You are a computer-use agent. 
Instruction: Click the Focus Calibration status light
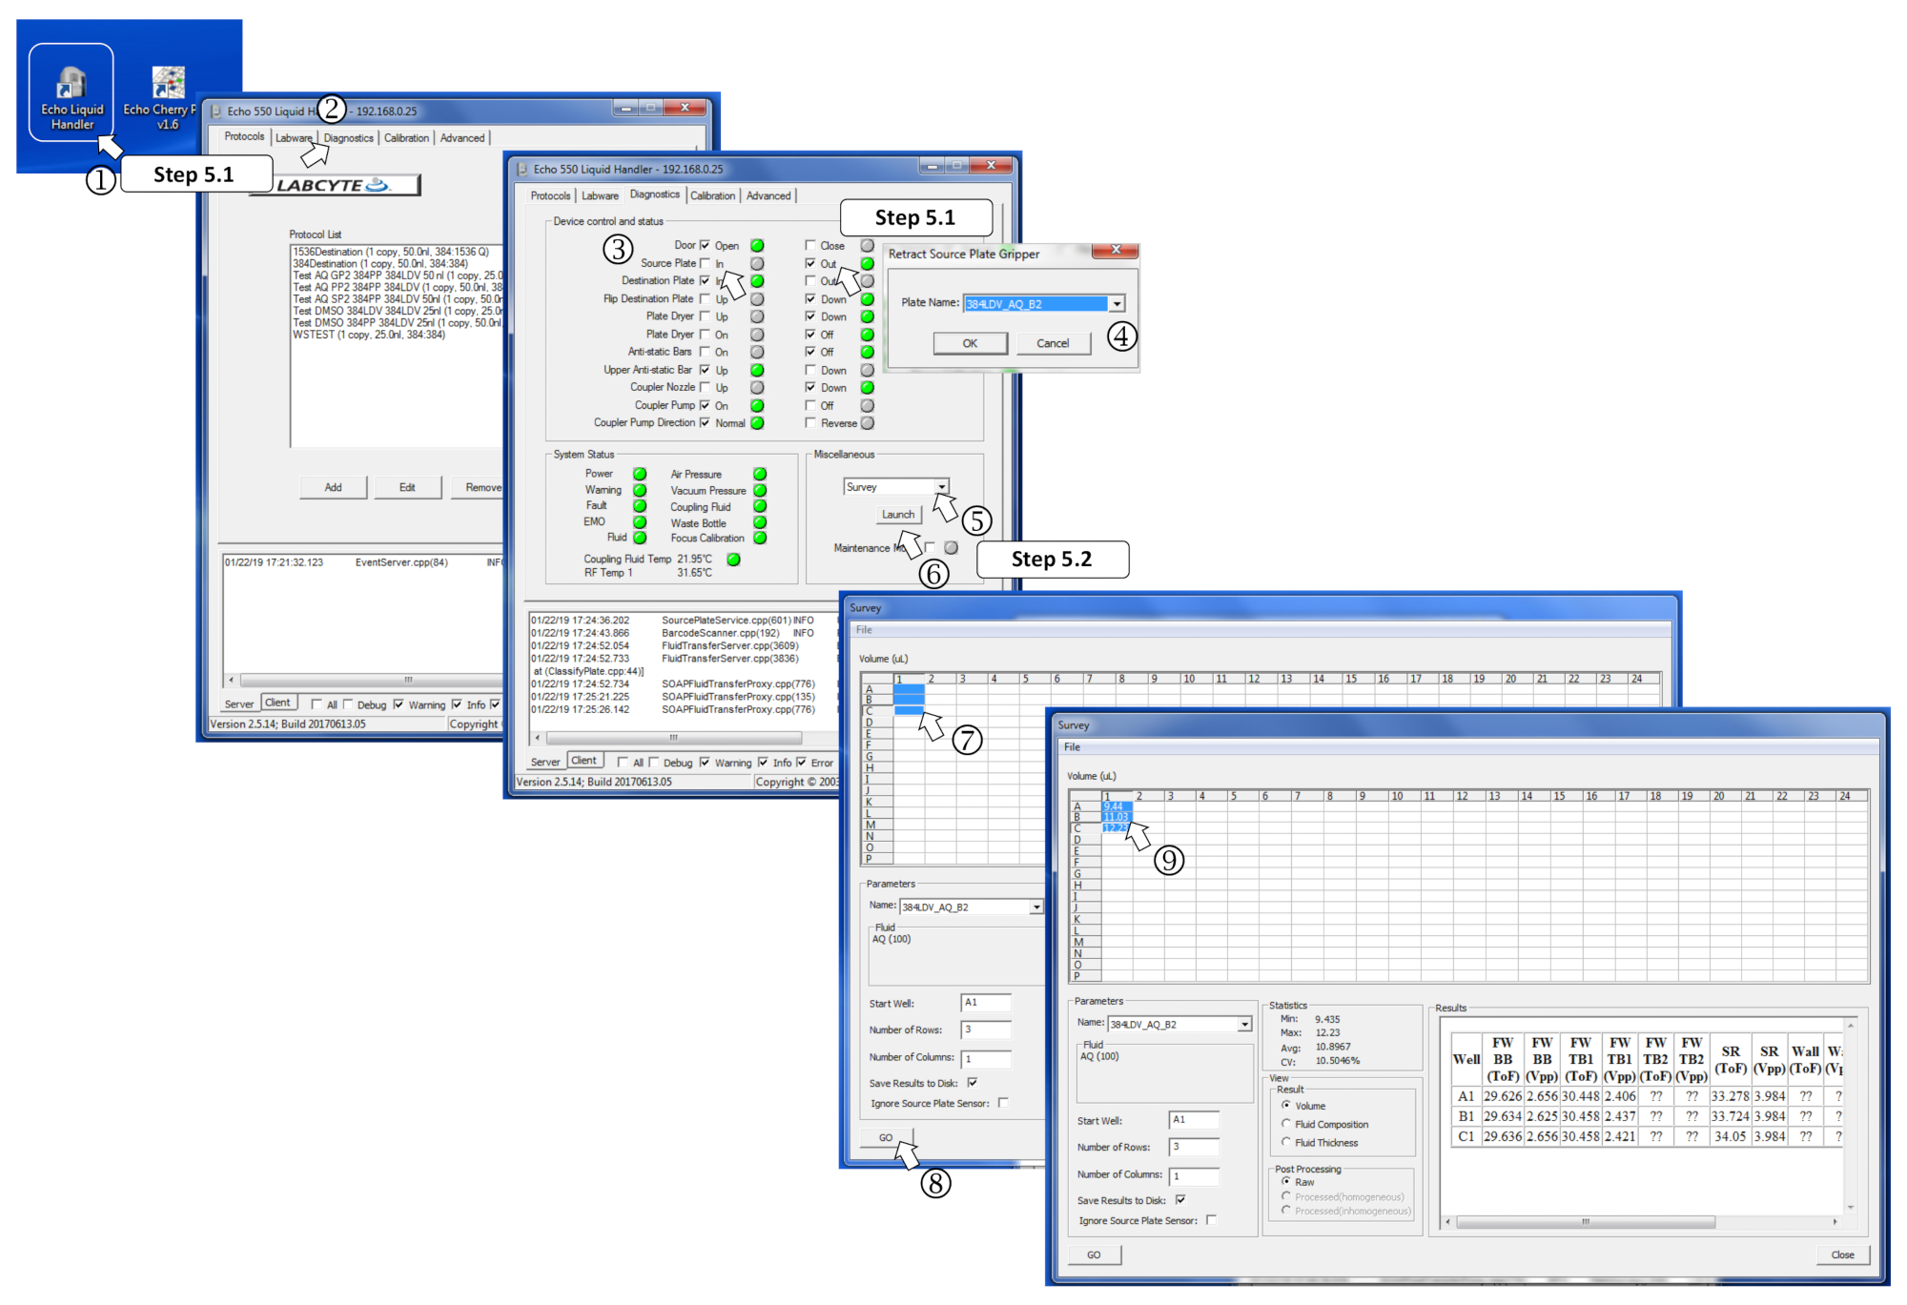pos(760,539)
